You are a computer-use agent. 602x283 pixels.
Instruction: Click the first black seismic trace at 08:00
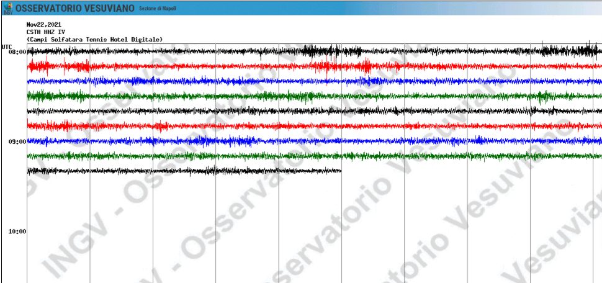coord(315,51)
